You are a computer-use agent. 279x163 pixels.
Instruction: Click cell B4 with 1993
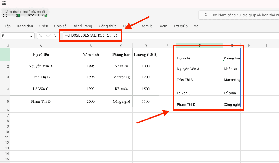pyautogui.click(x=91, y=89)
